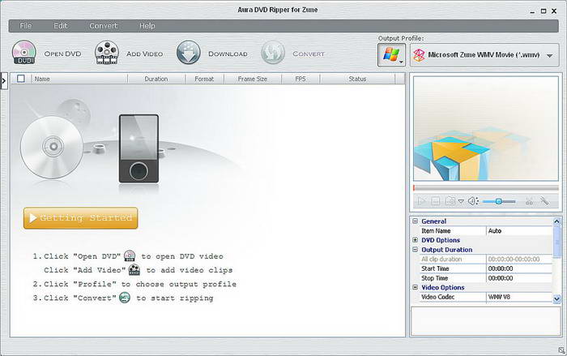Click the window resize grip icon
Viewport: 567px width, 356px height.
coord(561,350)
